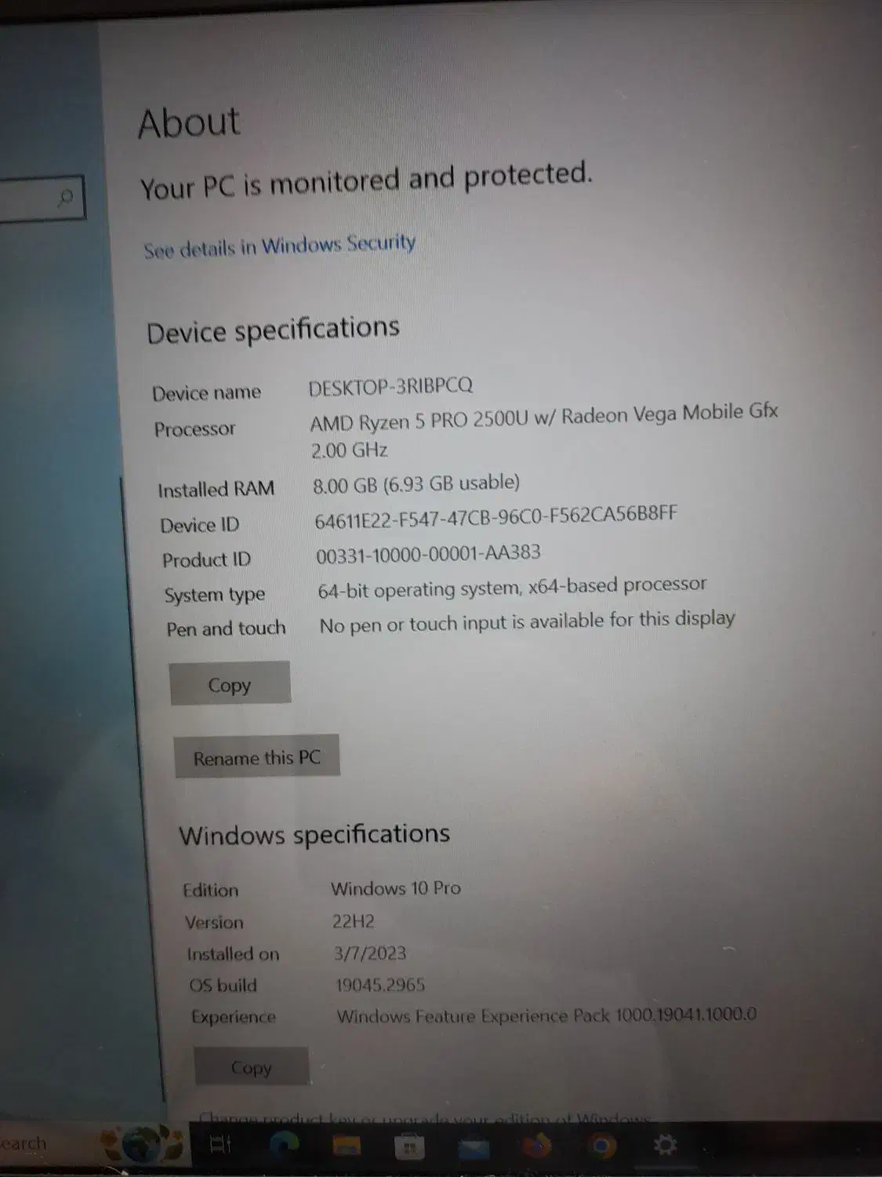Open the Mail app from the taskbar
This screenshot has height=1177, width=882.
474,1150
